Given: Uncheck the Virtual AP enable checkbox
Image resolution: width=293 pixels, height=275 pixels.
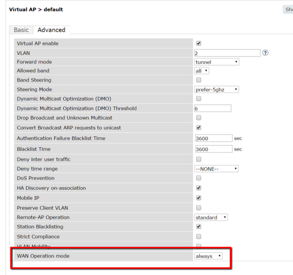Looking at the screenshot, I should (x=198, y=43).
